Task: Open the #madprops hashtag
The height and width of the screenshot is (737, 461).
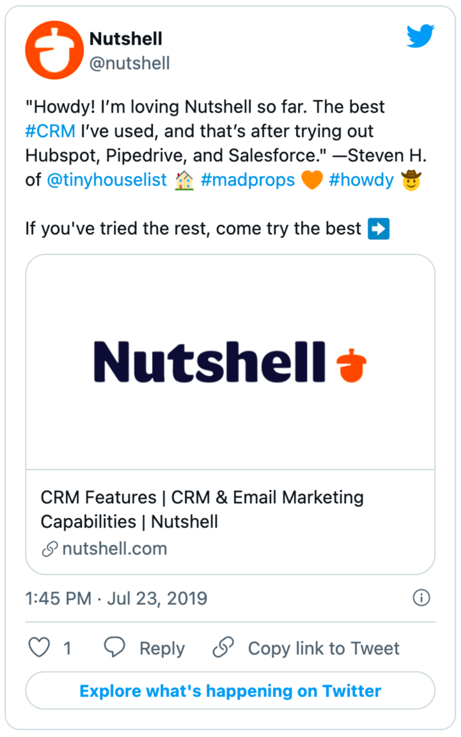Action: [248, 180]
